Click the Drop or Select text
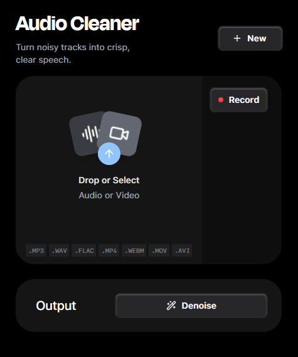Viewport: 298px width, 357px height. pyautogui.click(x=109, y=180)
